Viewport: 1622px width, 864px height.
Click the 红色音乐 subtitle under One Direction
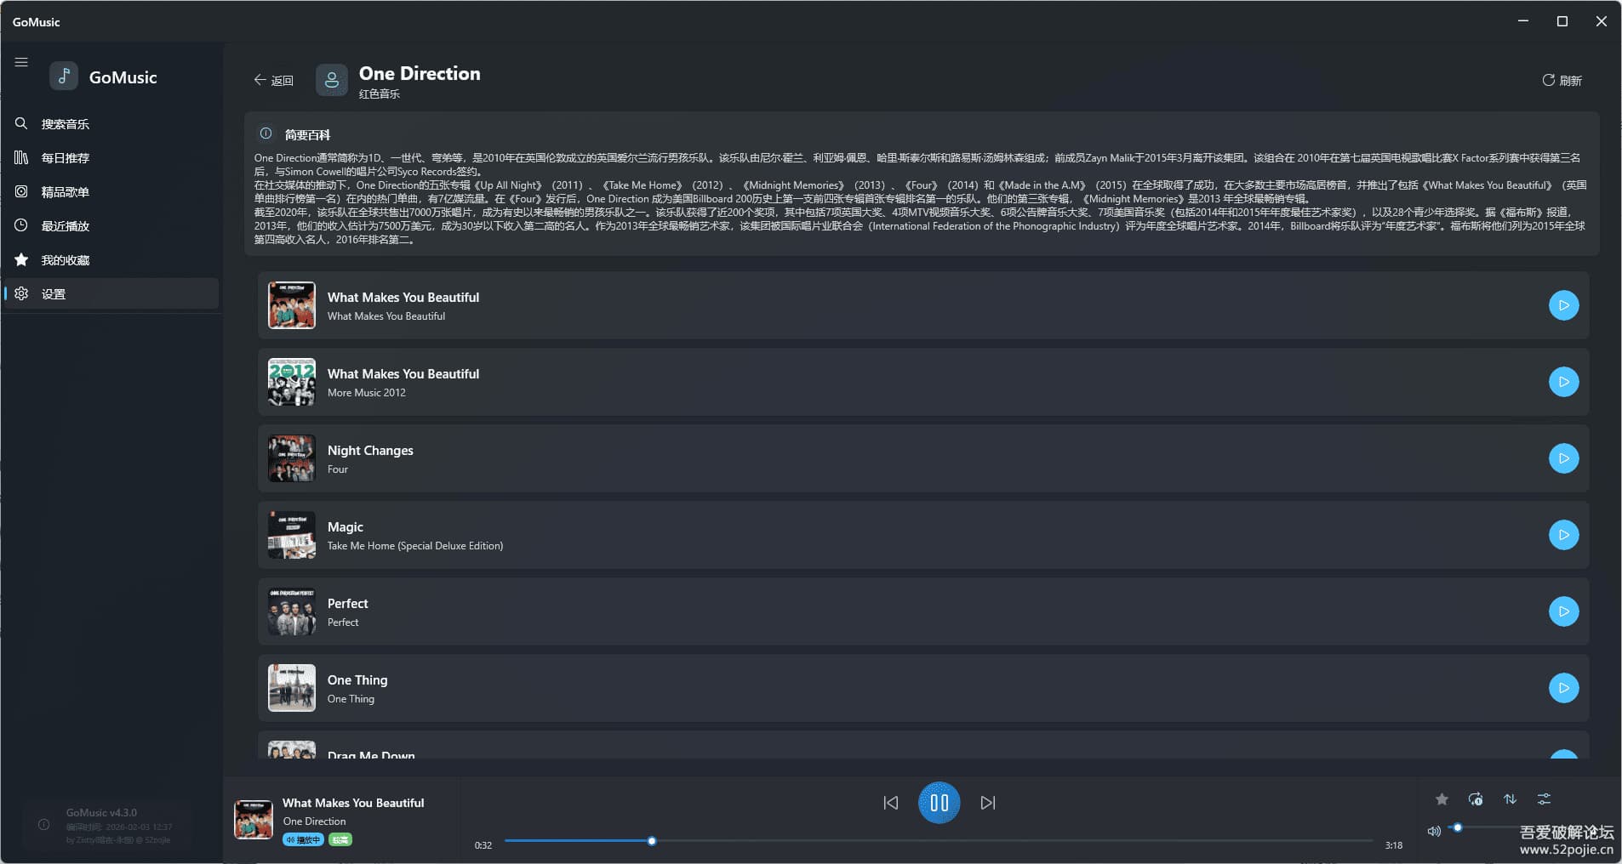[380, 94]
